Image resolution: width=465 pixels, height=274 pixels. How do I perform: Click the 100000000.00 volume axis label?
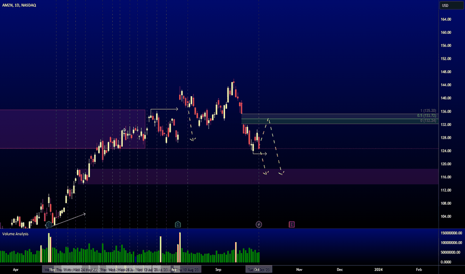451,243
